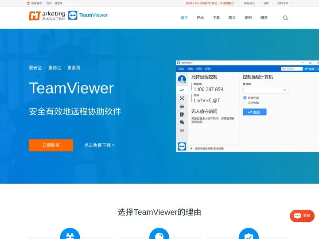Select the contact book sidebar icon
Screen dimensions: 319x239
(182, 115)
